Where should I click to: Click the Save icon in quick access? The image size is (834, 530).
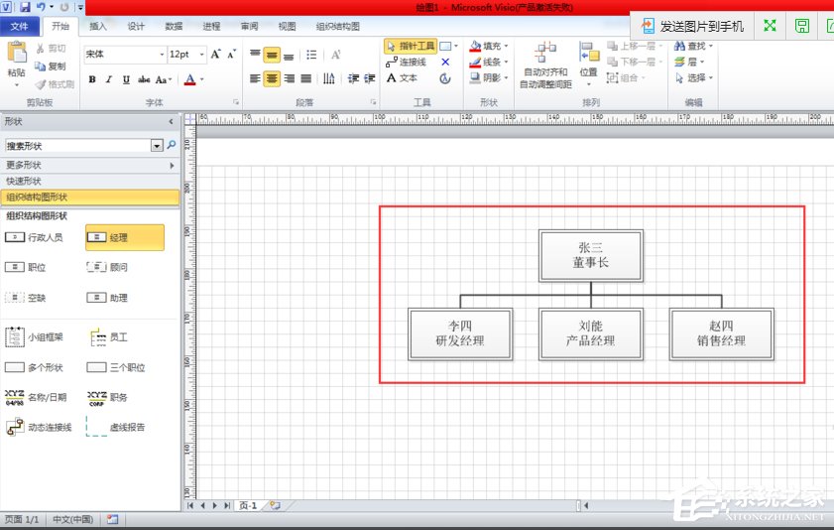(x=25, y=7)
